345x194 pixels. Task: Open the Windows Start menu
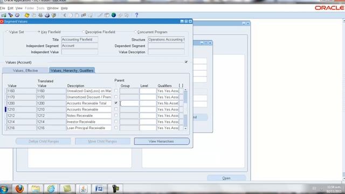click(4, 189)
